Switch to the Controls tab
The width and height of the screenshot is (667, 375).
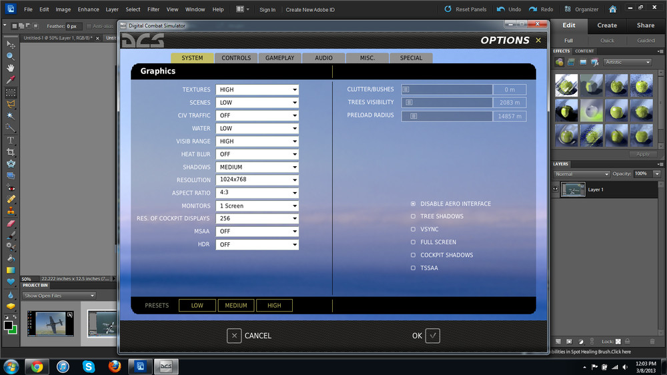pyautogui.click(x=236, y=58)
